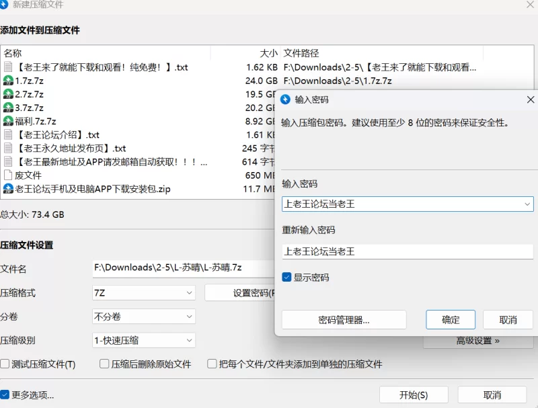Select 老王论坛手机及电脑APP下载安装包.zip file name
This screenshot has width=538, height=408.
(x=93, y=189)
